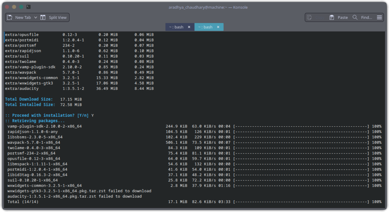
Task: Click 'extra/rapidjson' package name
Action: pos(23,51)
